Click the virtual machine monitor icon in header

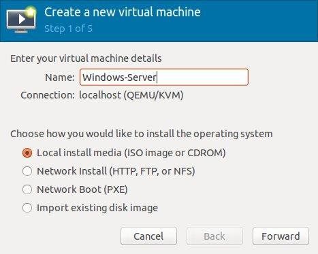tap(22, 20)
